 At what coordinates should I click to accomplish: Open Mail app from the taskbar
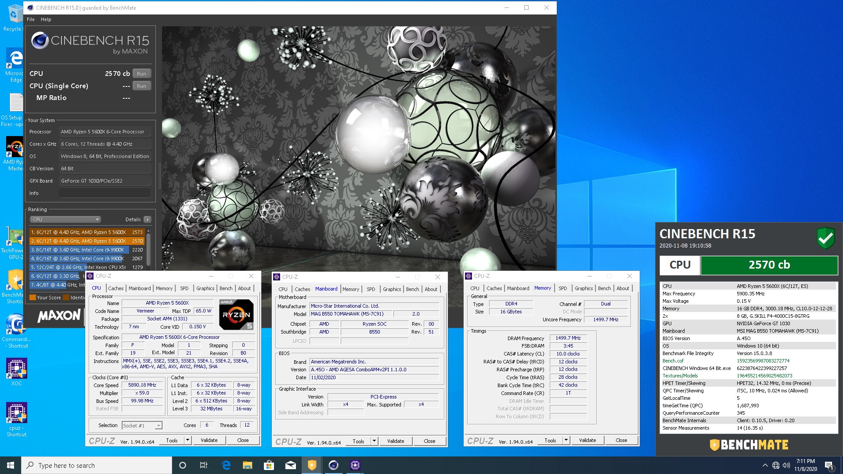(290, 465)
